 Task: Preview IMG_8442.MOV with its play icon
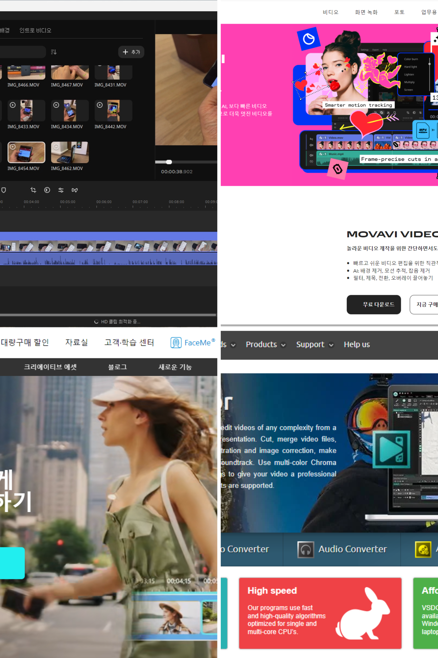(100, 105)
